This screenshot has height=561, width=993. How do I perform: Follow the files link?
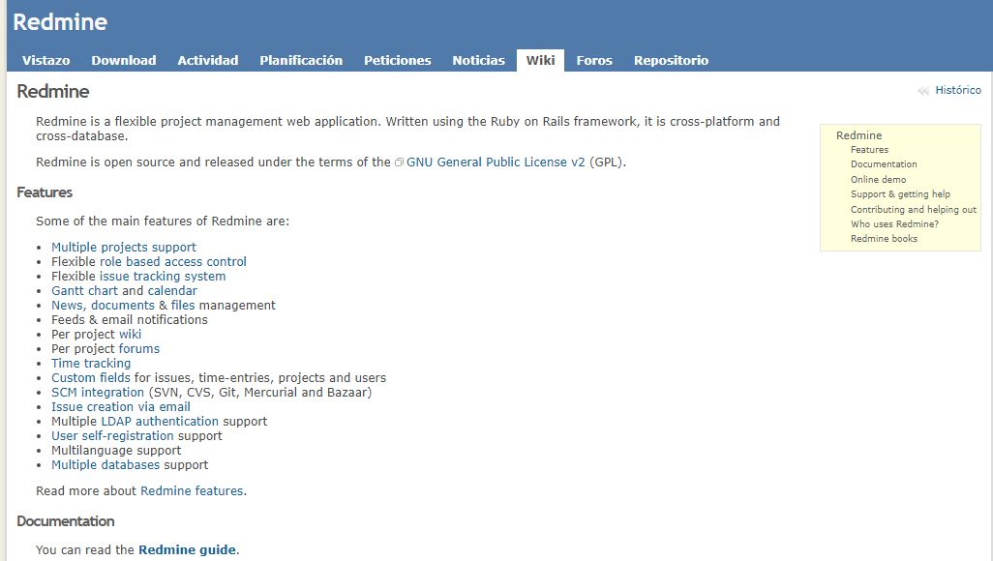[182, 306]
